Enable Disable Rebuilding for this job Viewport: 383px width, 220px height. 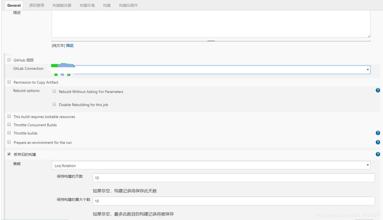click(54, 104)
